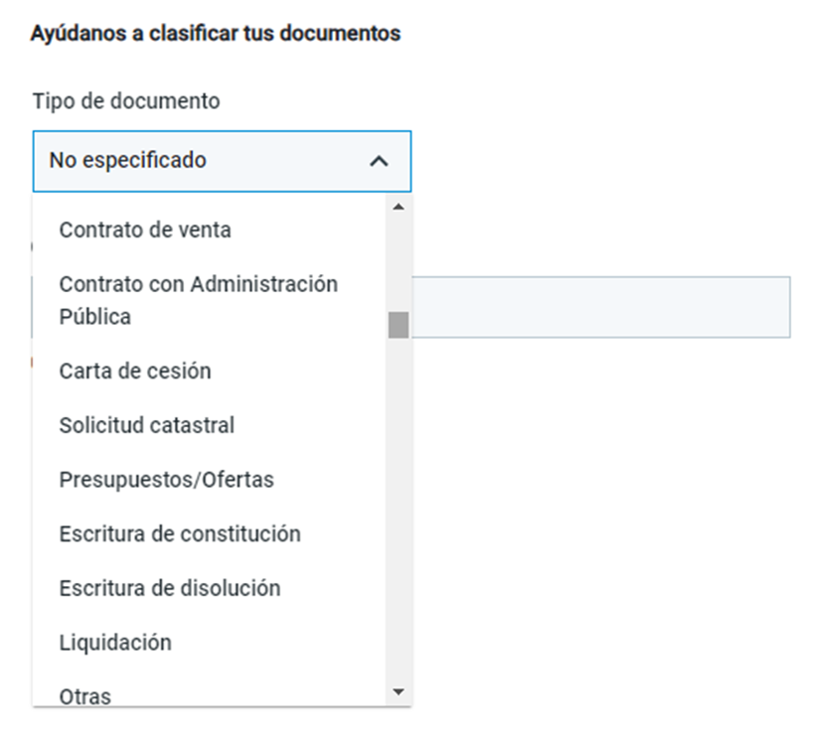Click scrollbar track below the thumb
The width and height of the screenshot is (822, 751).
pyautogui.click(x=399, y=509)
